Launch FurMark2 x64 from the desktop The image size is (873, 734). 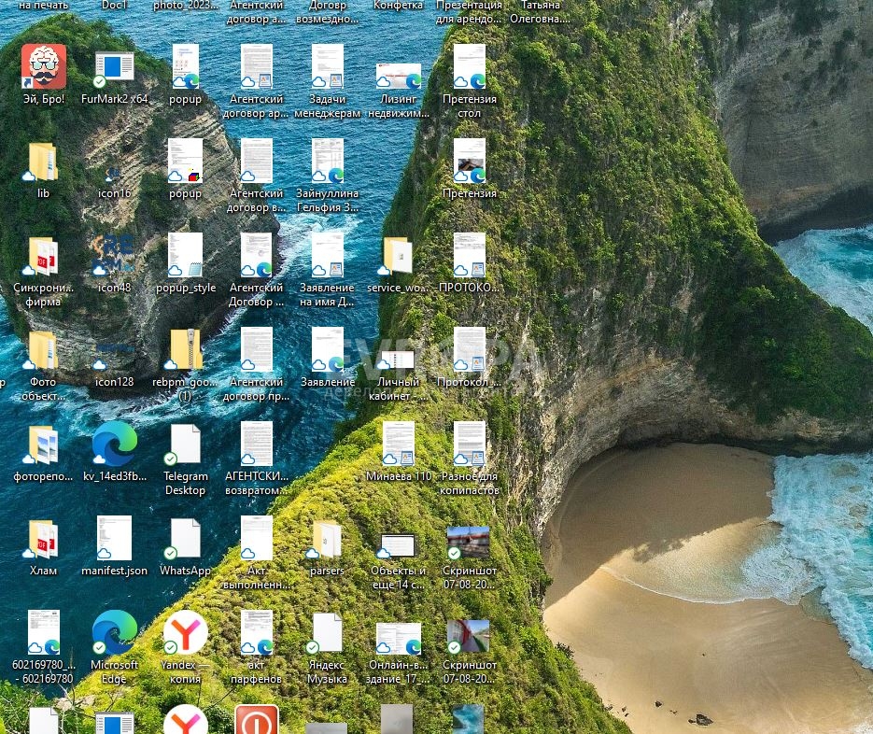point(115,68)
